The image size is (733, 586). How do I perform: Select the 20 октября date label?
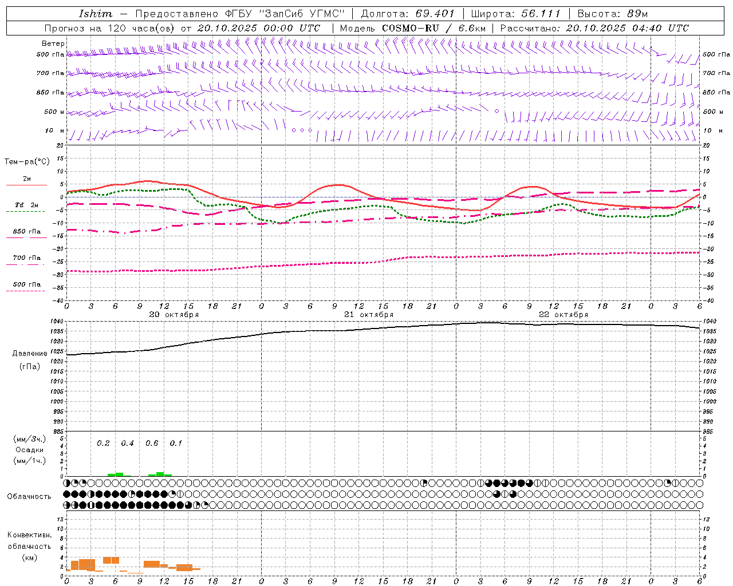coord(174,315)
